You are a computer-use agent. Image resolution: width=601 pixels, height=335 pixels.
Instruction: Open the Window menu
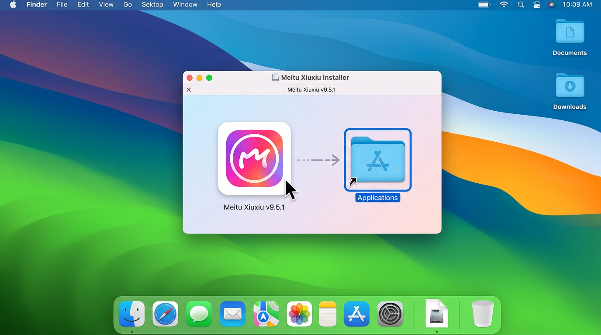tap(185, 5)
